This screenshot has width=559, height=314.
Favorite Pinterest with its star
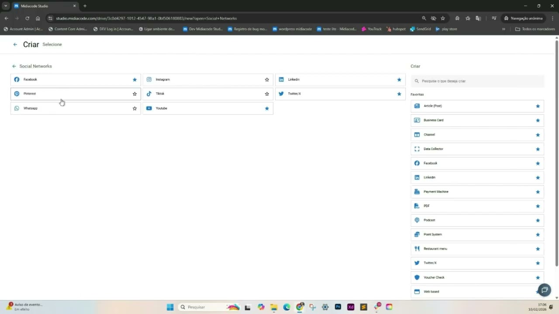click(x=135, y=94)
